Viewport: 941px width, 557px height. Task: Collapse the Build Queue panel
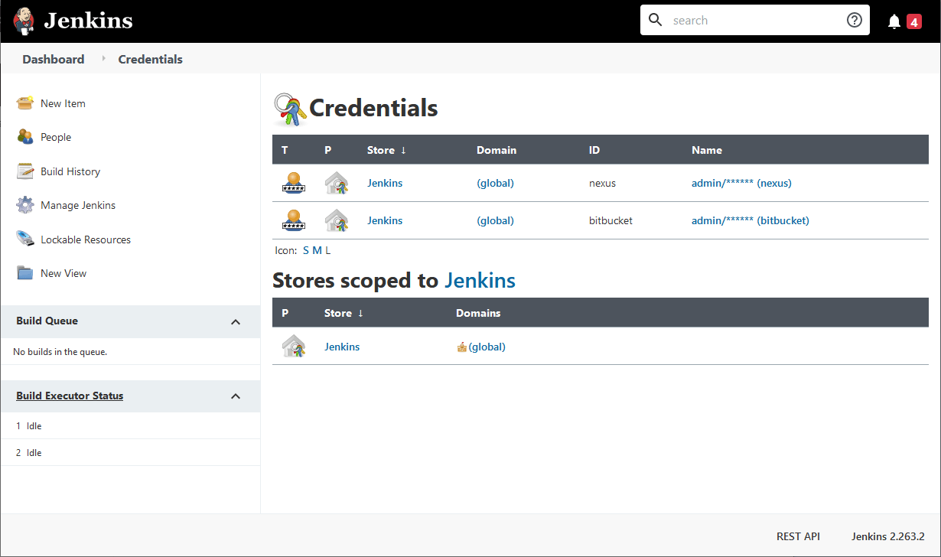pos(236,322)
